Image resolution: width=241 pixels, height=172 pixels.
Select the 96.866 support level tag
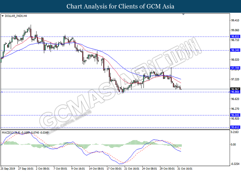pos(235,92)
